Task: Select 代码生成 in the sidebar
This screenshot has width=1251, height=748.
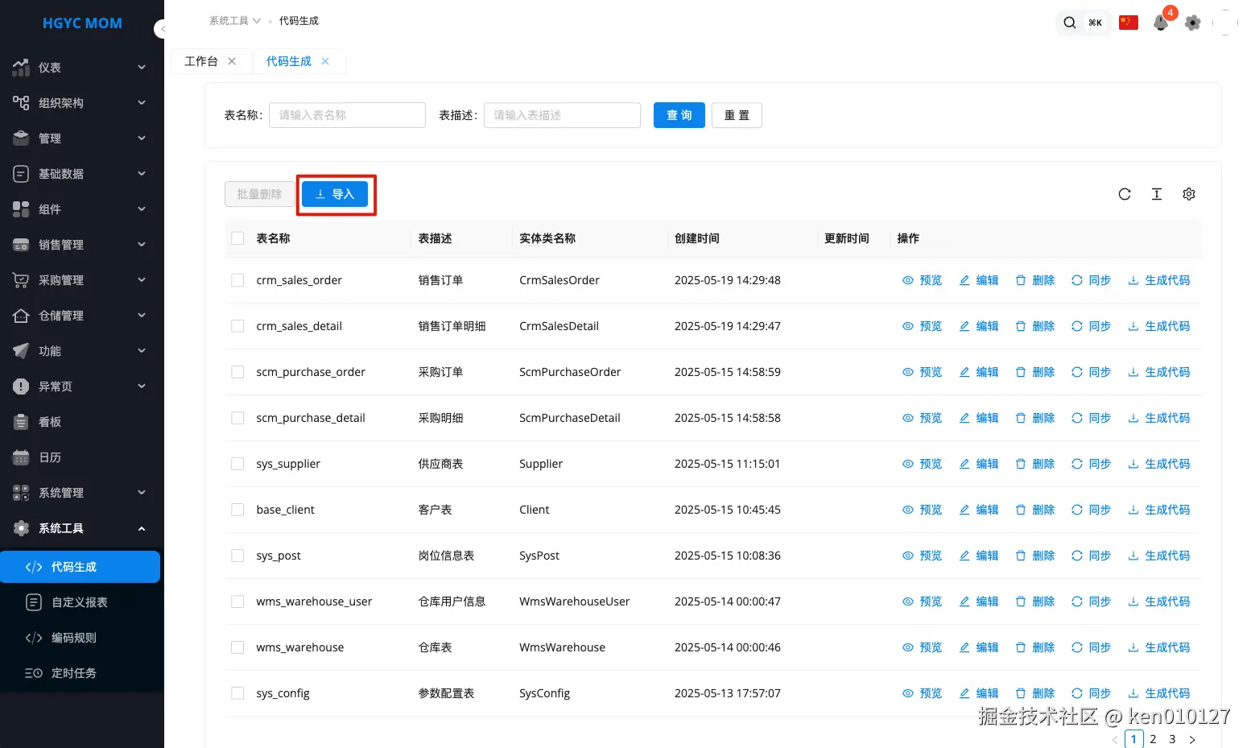Action: (81, 567)
